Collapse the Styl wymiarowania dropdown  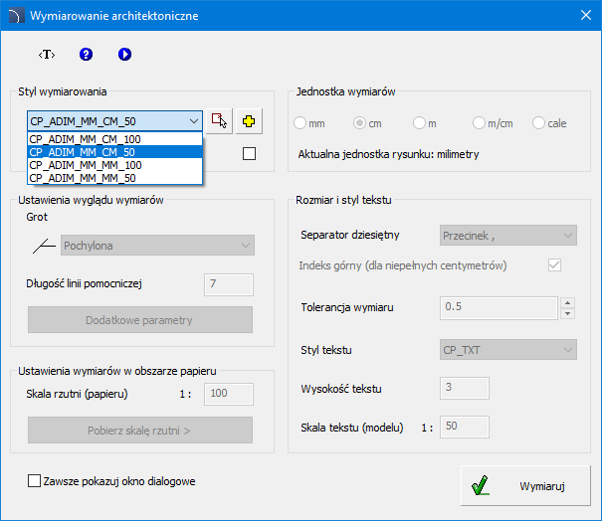[x=193, y=121]
